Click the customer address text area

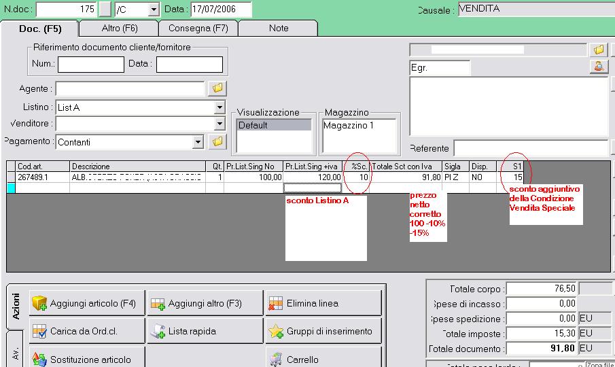click(x=509, y=106)
